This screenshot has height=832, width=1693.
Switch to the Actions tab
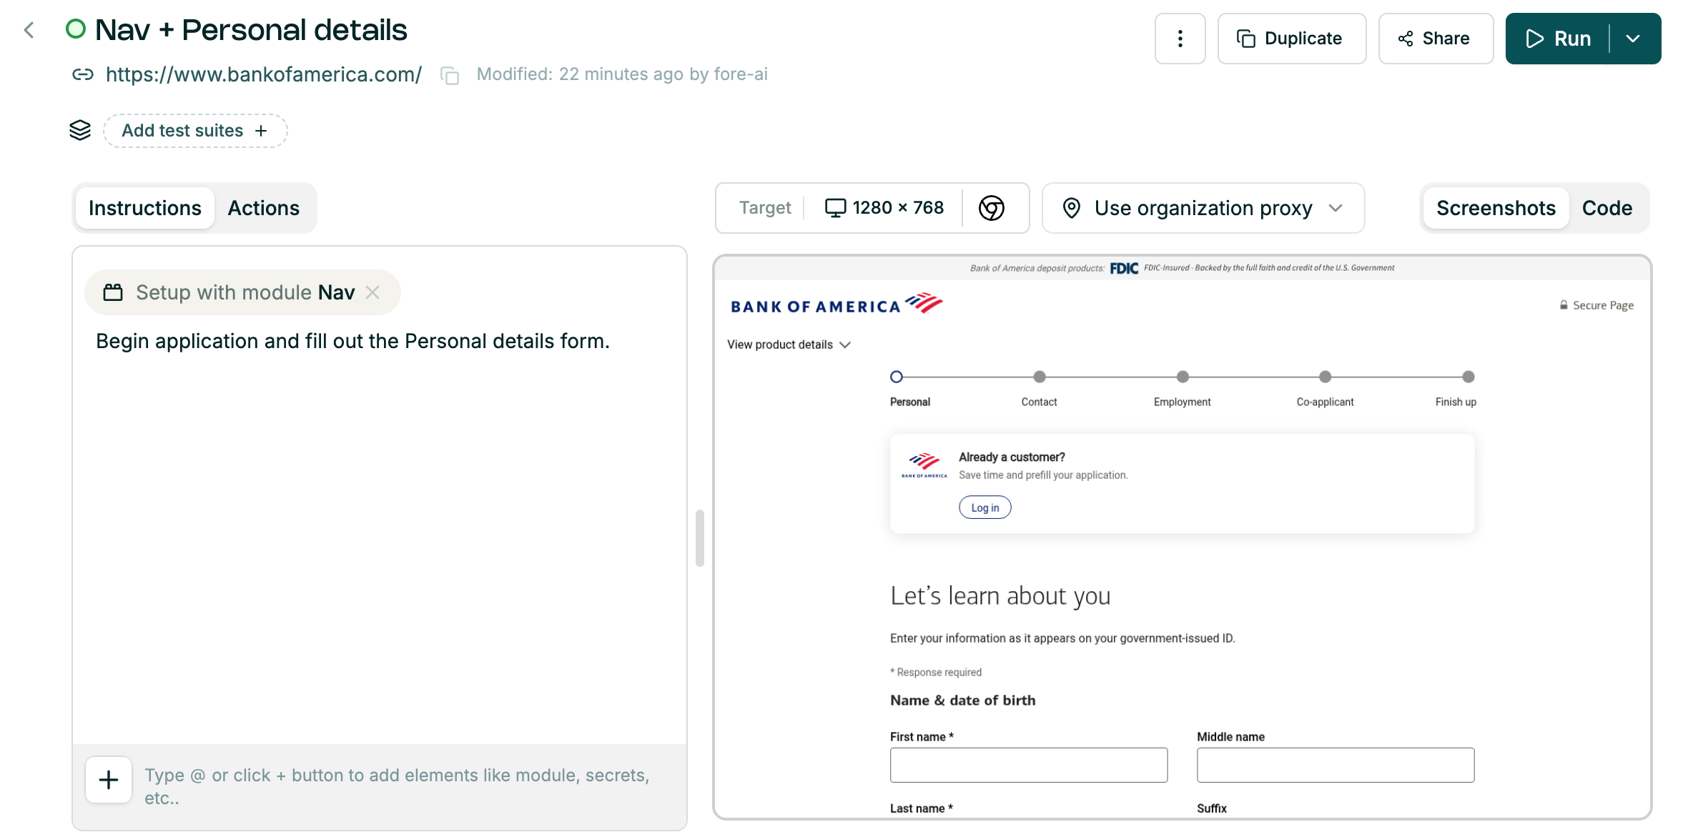[264, 208]
